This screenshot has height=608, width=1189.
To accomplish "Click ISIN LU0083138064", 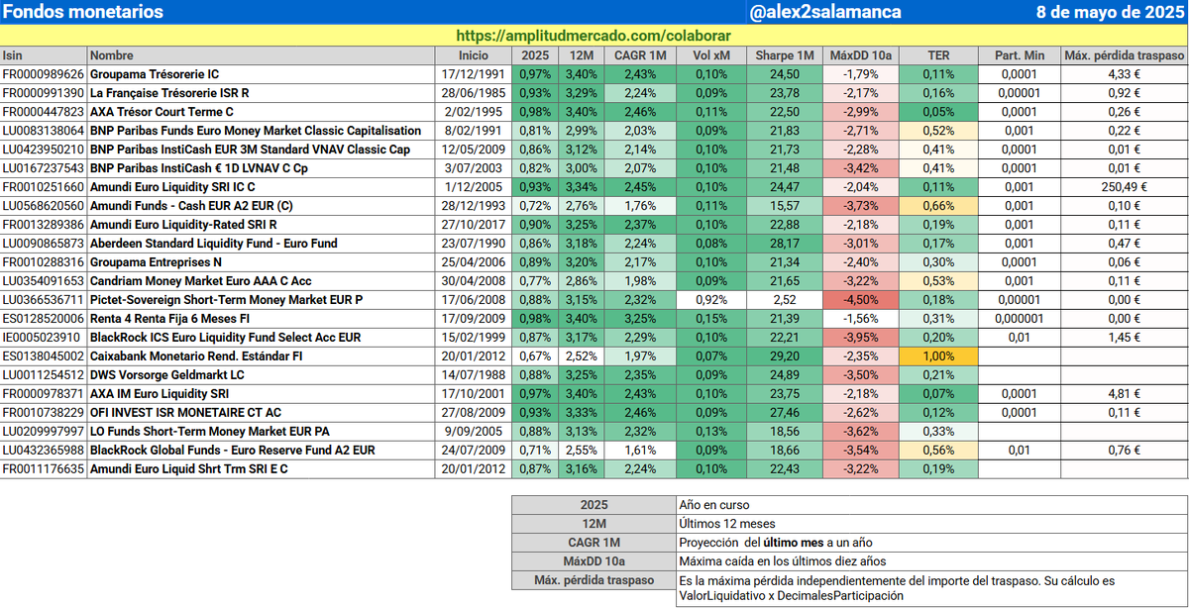I will tap(44, 131).
